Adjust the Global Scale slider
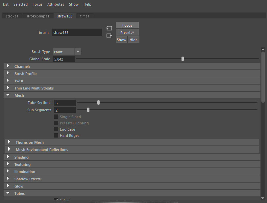 [x=182, y=59]
